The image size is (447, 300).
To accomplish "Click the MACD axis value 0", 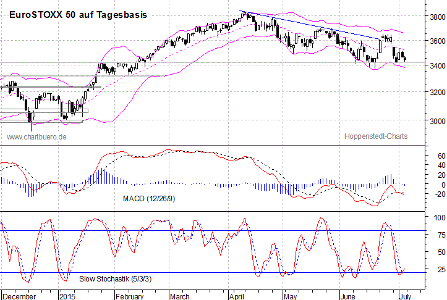I will pos(443,185).
